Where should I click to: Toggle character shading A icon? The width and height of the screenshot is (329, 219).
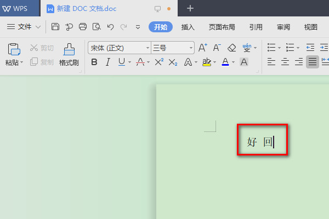[x=244, y=62]
